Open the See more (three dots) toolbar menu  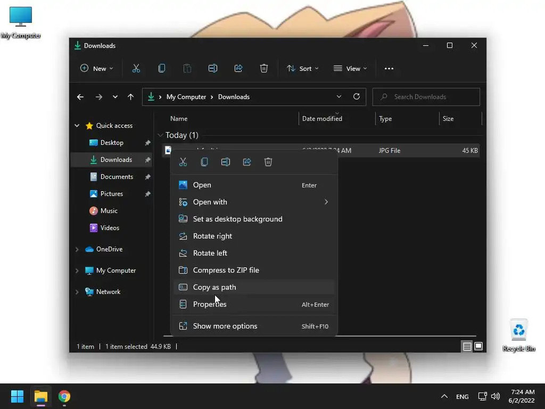click(389, 69)
